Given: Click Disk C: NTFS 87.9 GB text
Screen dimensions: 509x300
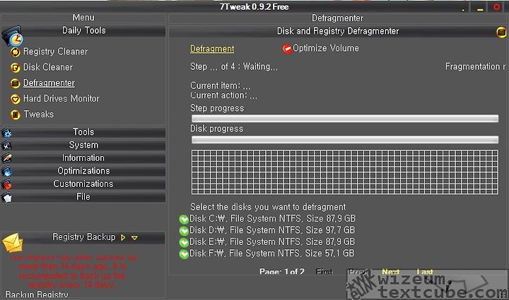Looking at the screenshot, I should coord(272,219).
